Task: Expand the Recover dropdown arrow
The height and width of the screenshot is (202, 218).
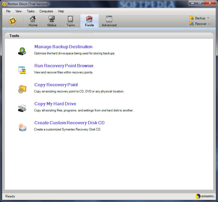Action: point(209,24)
